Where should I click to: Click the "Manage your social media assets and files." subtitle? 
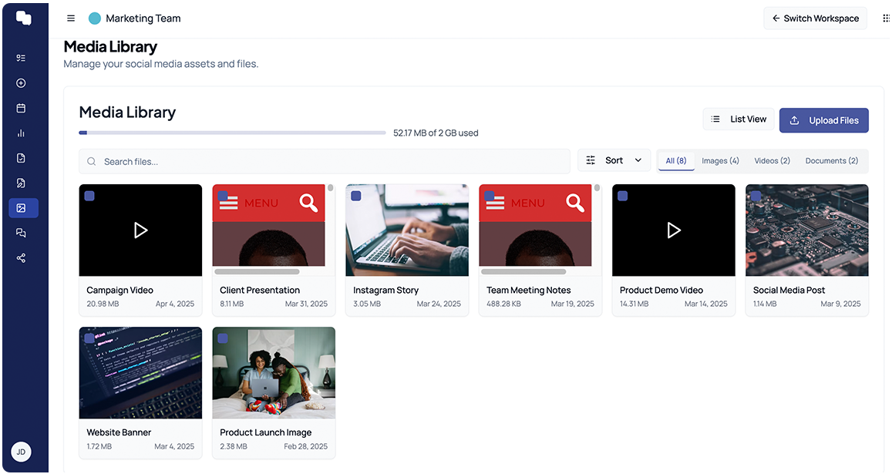[x=161, y=64]
